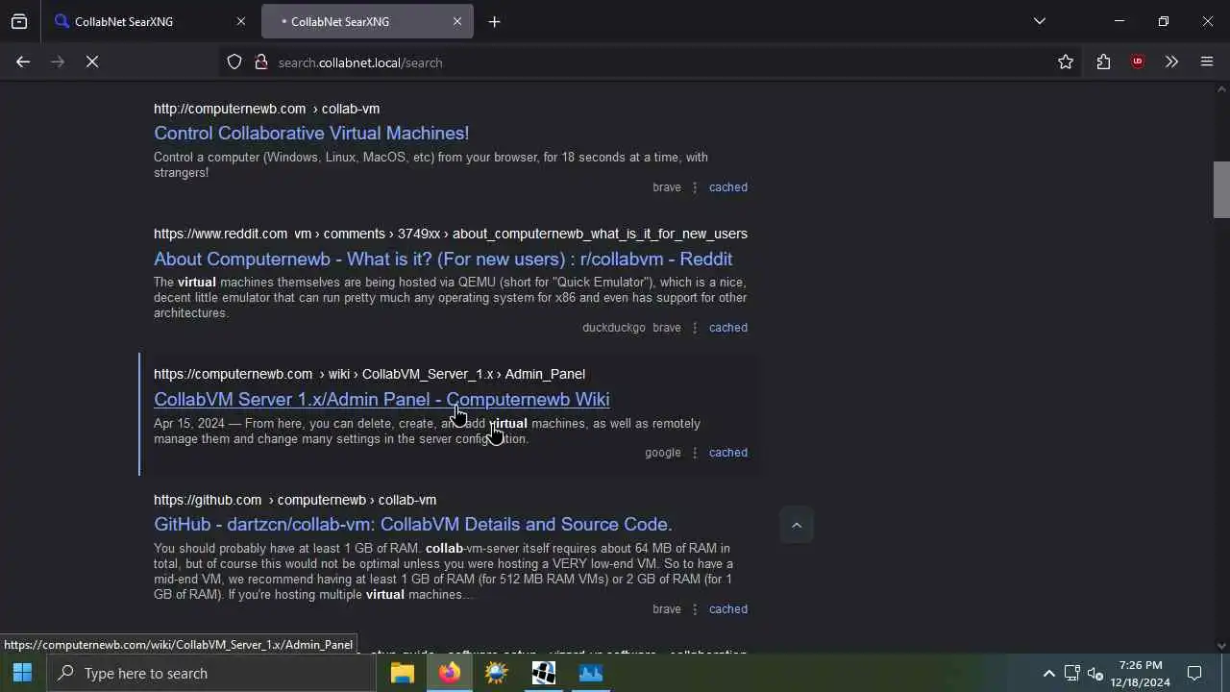Open the sun-shaped app in taskbar
Viewport: 1230px width, 692px height.
[496, 673]
